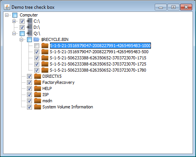Check the box for S-1-5-21-...-4265495483-1000

tap(37, 46)
